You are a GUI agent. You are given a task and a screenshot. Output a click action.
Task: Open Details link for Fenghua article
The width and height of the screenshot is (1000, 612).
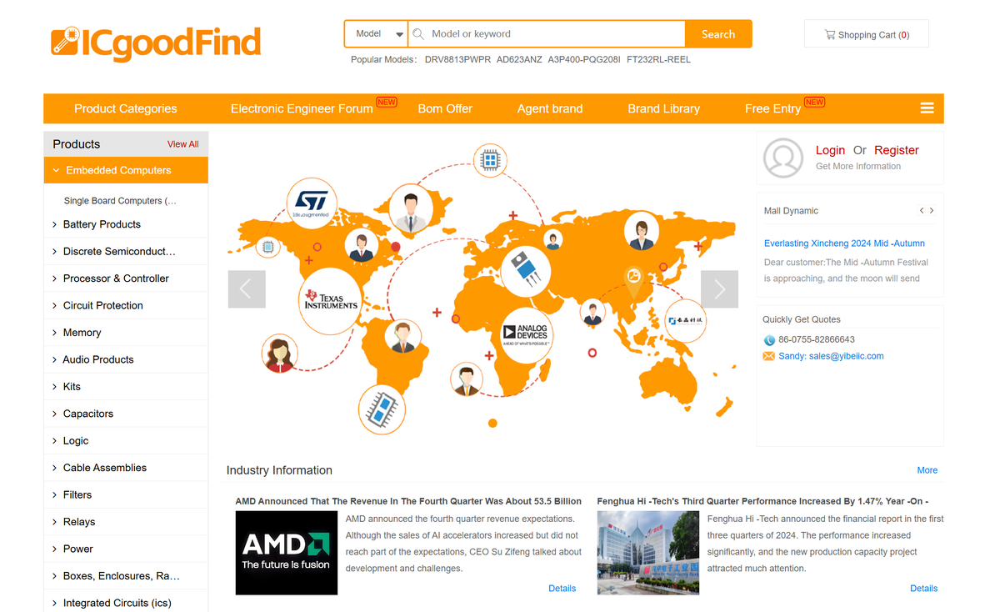(x=924, y=589)
